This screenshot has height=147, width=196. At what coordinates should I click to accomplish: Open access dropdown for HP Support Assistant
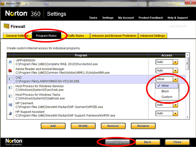(x=175, y=113)
